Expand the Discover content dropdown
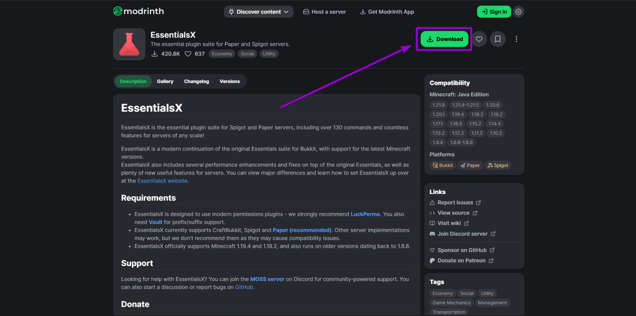636x316 pixels. 259,12
